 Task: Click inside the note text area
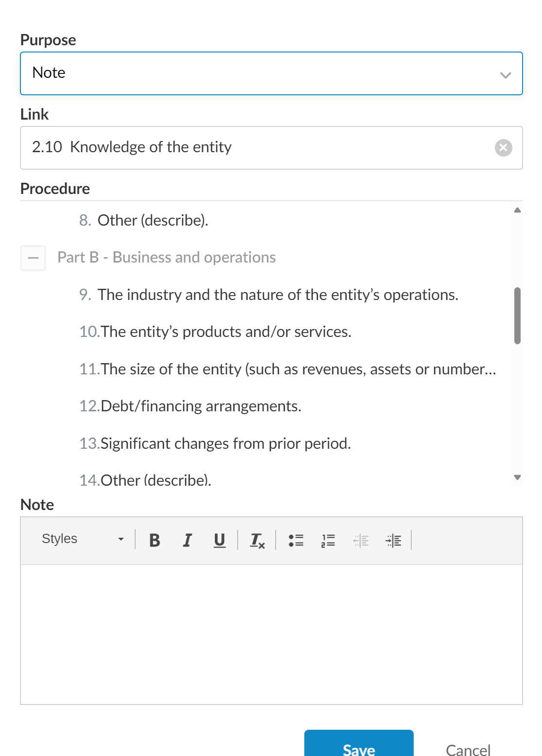tap(271, 633)
